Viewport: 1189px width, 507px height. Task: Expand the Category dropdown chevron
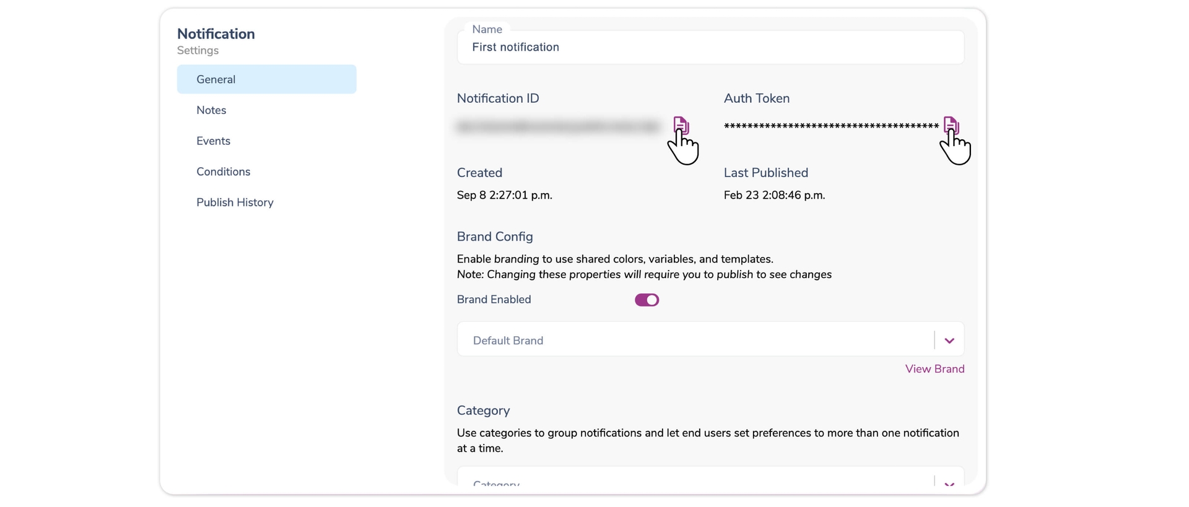tap(949, 483)
